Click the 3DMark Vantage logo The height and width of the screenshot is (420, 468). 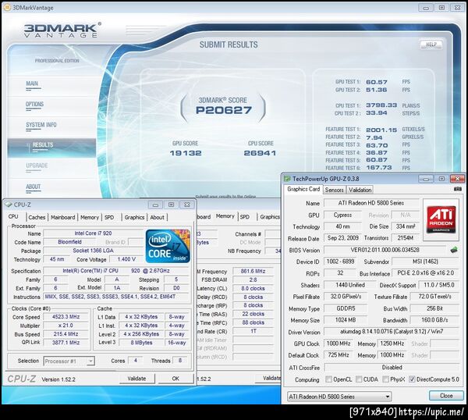62,30
